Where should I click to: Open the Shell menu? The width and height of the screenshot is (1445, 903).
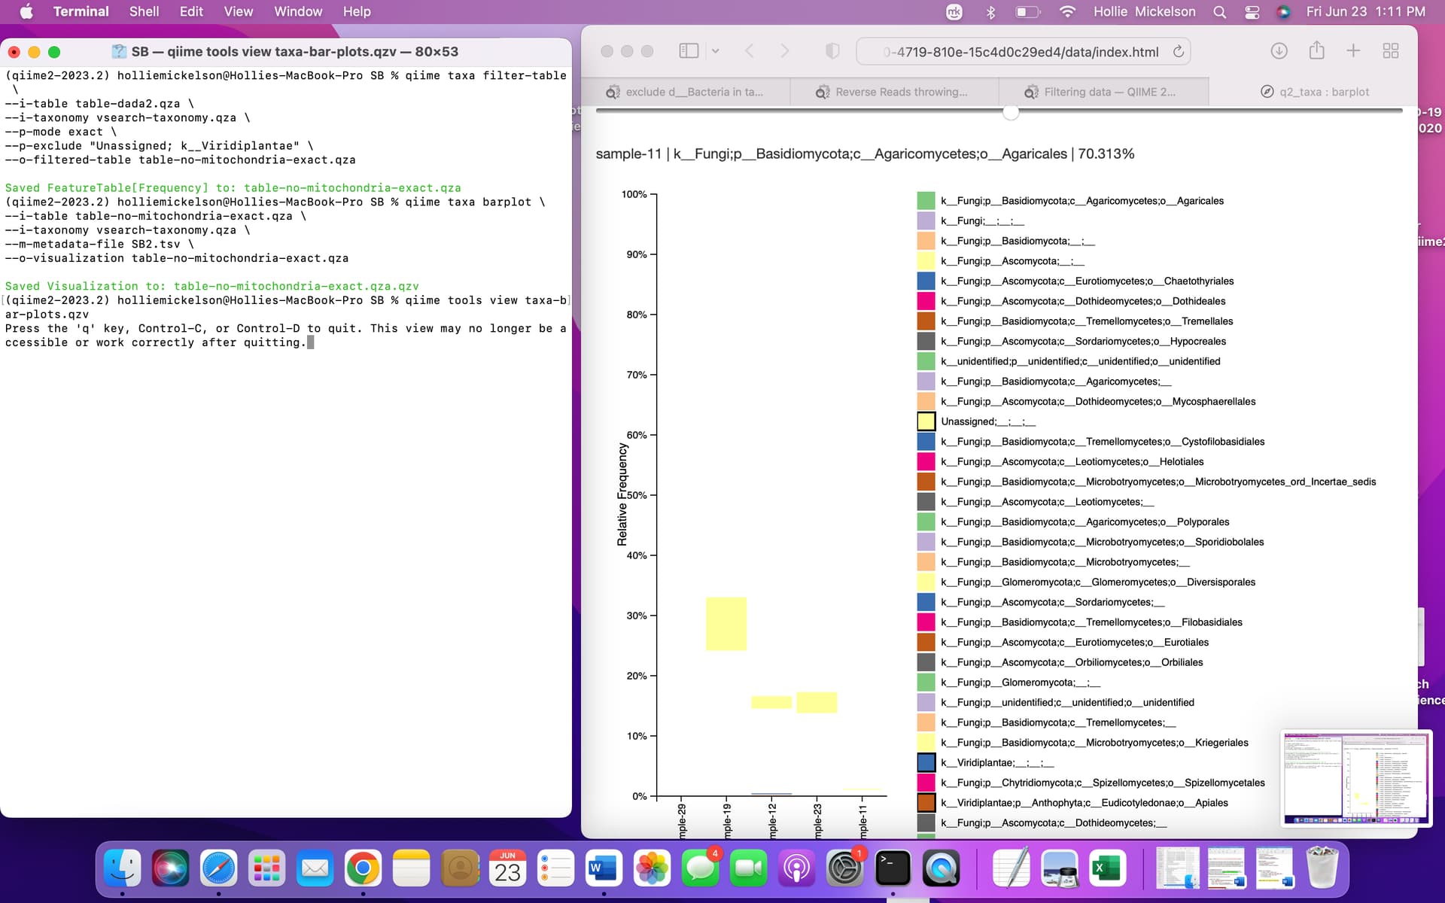point(144,12)
